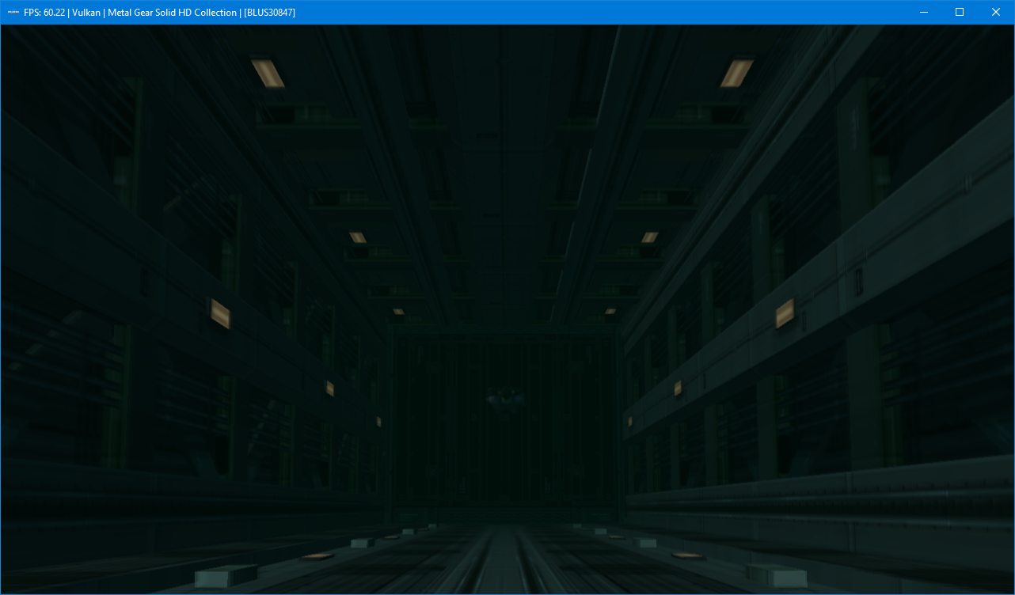Click the RPCS3 app icon in title bar
Image resolution: width=1015 pixels, height=595 pixels.
[13, 13]
